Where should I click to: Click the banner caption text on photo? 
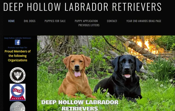click(x=80, y=105)
